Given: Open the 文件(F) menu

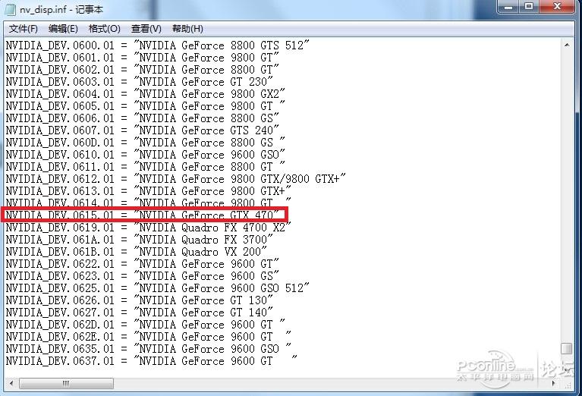Looking at the screenshot, I should tap(23, 29).
